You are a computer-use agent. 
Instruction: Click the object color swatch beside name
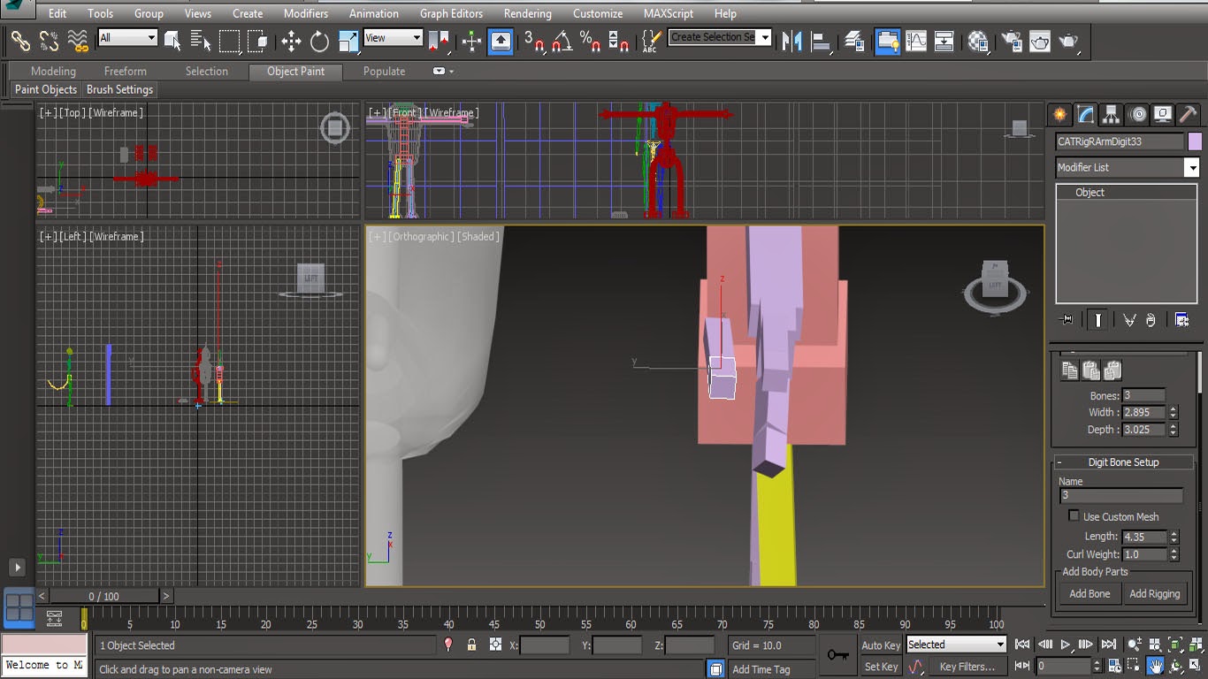(x=1195, y=141)
